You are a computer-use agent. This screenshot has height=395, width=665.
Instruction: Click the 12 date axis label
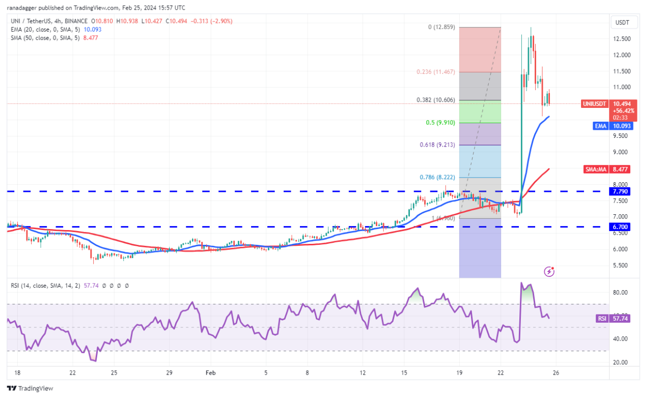pos(362,372)
